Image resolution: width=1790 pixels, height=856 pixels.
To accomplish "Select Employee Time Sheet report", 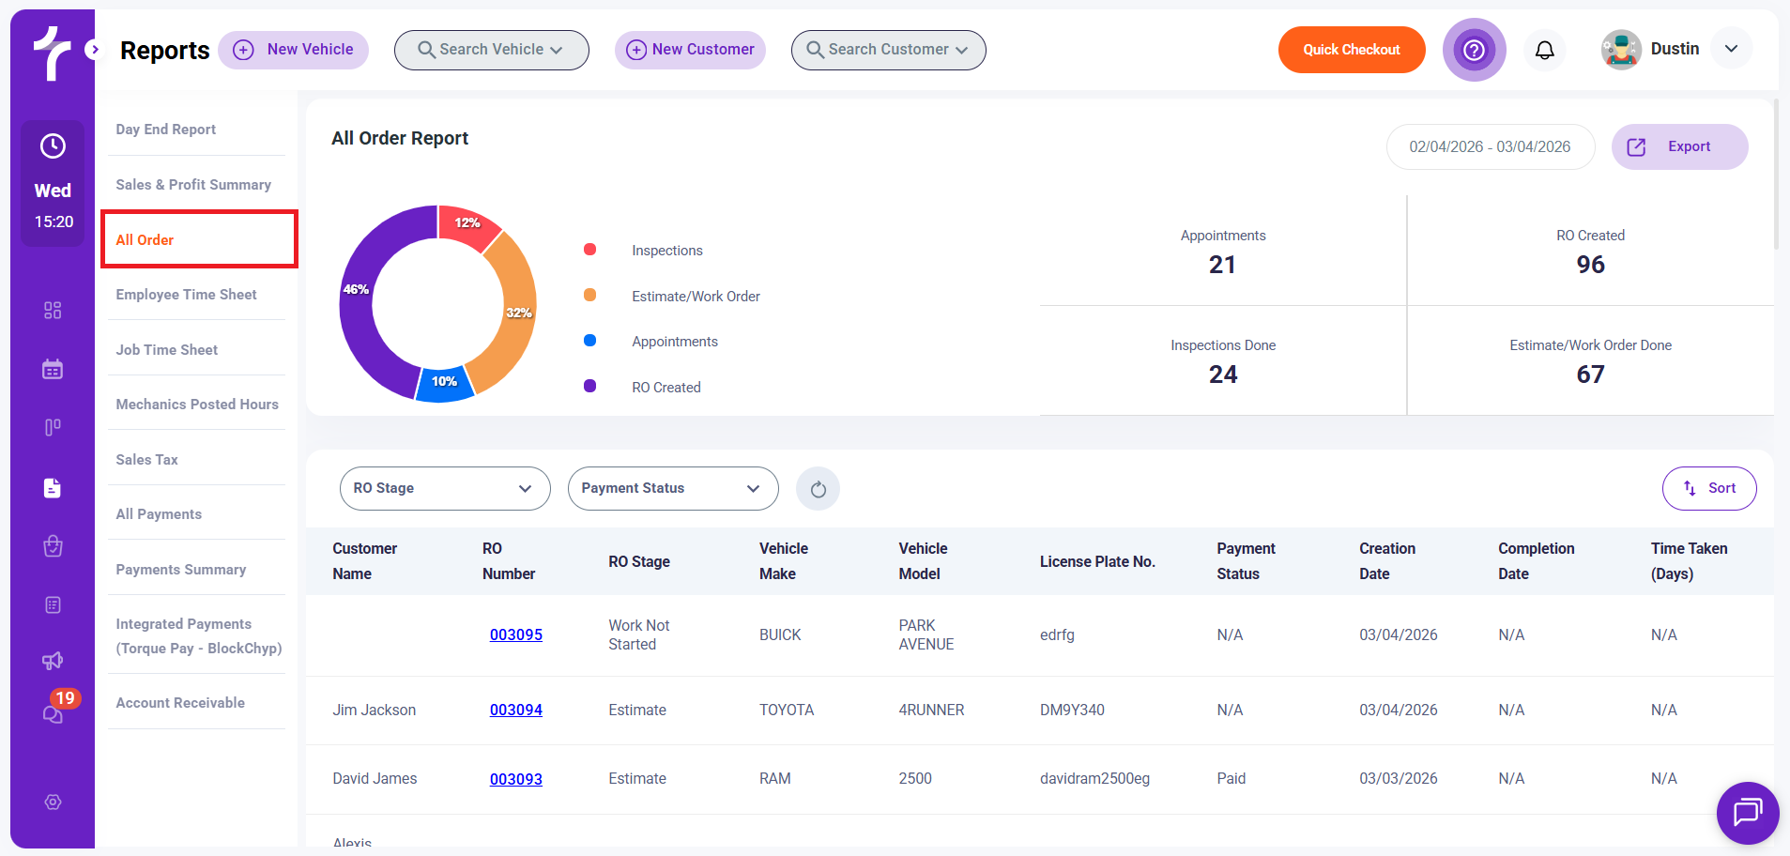I will (186, 295).
